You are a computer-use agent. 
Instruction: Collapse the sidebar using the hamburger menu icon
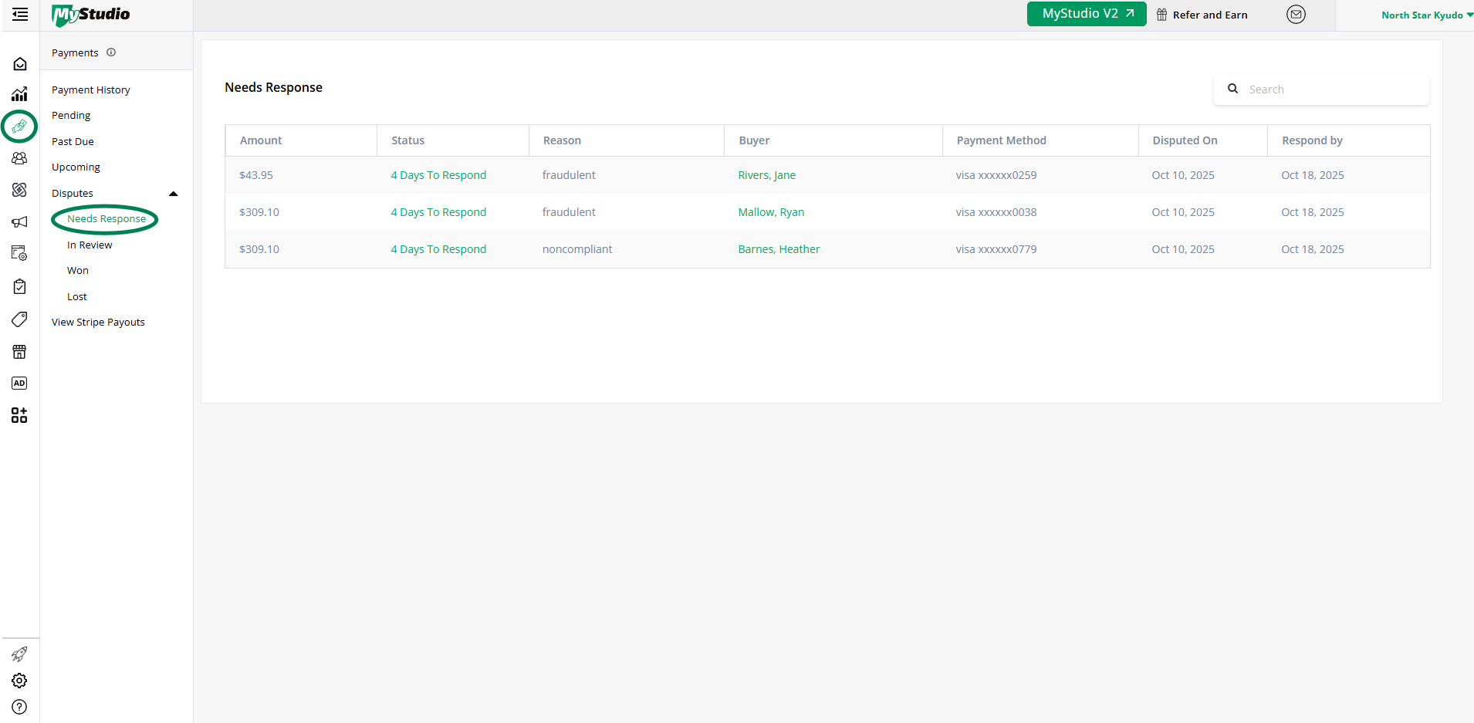pos(20,15)
